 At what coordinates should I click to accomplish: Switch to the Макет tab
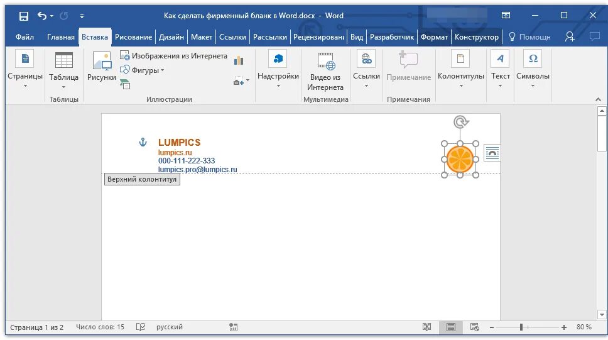click(x=201, y=37)
